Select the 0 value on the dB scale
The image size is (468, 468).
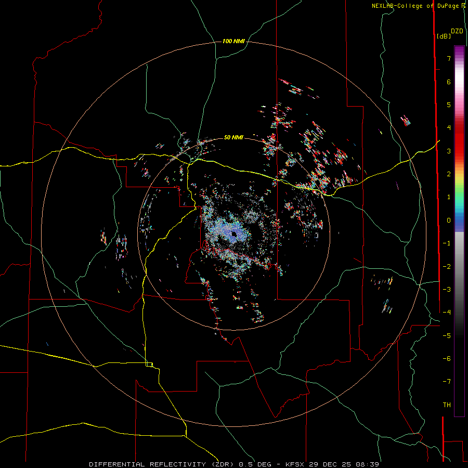point(449,220)
